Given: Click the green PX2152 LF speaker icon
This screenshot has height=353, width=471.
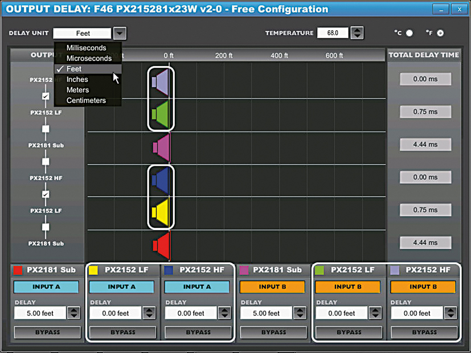Looking at the screenshot, I should tap(161, 114).
